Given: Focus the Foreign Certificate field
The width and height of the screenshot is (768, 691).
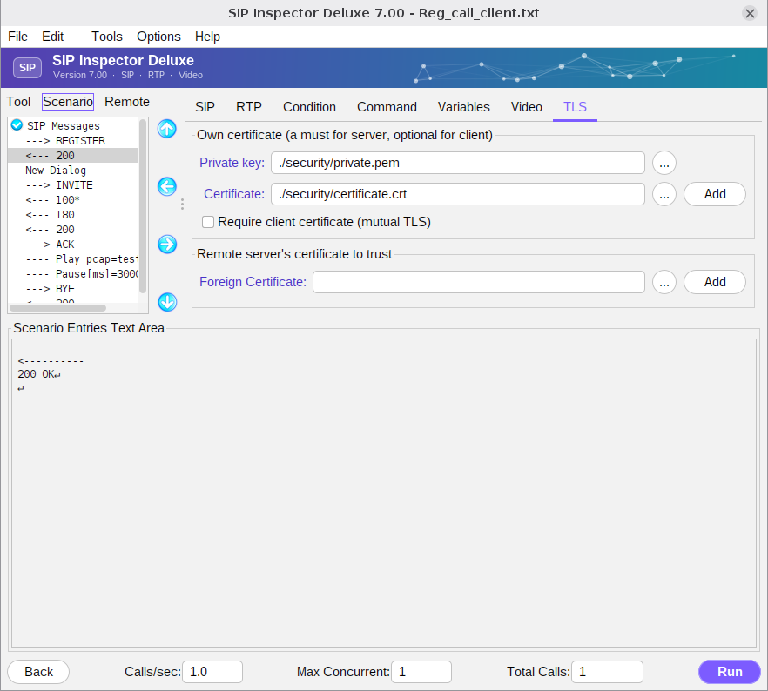Looking at the screenshot, I should (x=479, y=282).
